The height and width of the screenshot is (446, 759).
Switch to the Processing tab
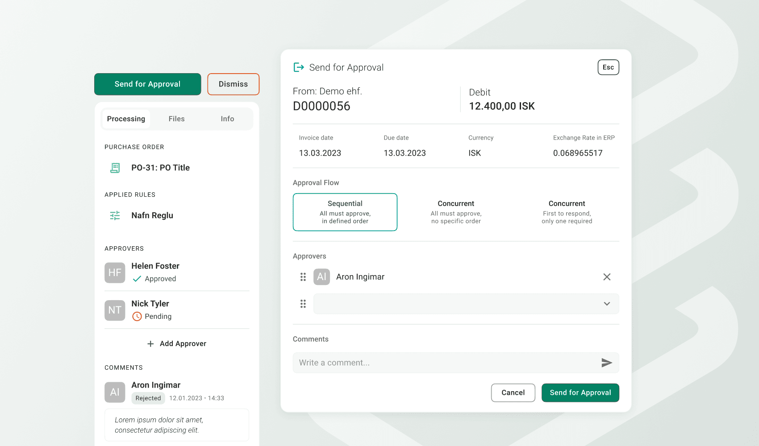[126, 119]
